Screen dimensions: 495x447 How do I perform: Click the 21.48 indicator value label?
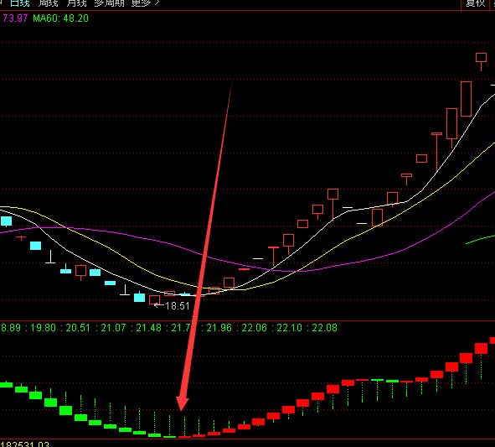[x=148, y=328]
